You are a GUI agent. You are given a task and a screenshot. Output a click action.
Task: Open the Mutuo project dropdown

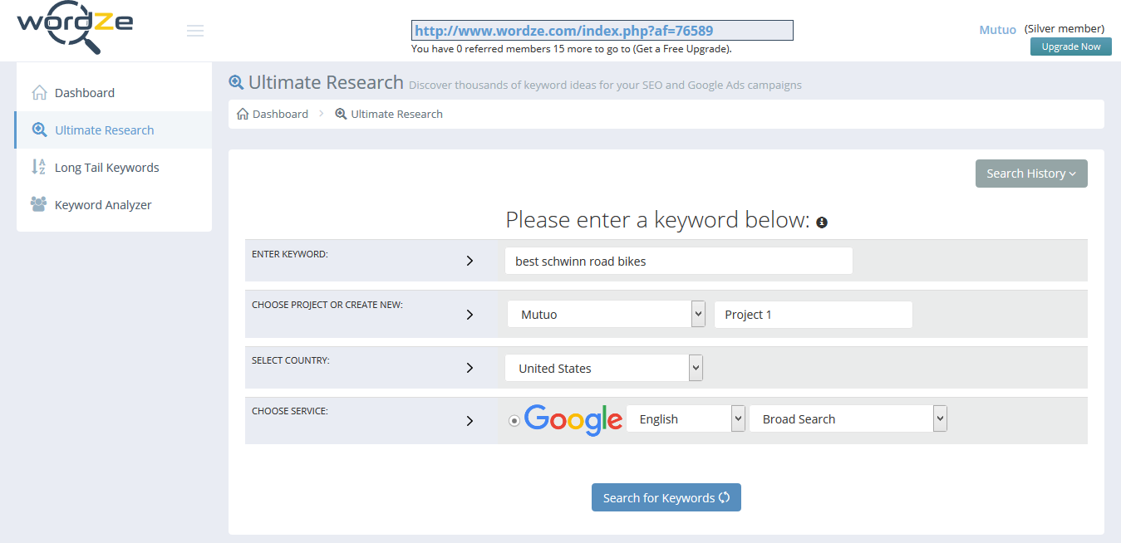606,315
